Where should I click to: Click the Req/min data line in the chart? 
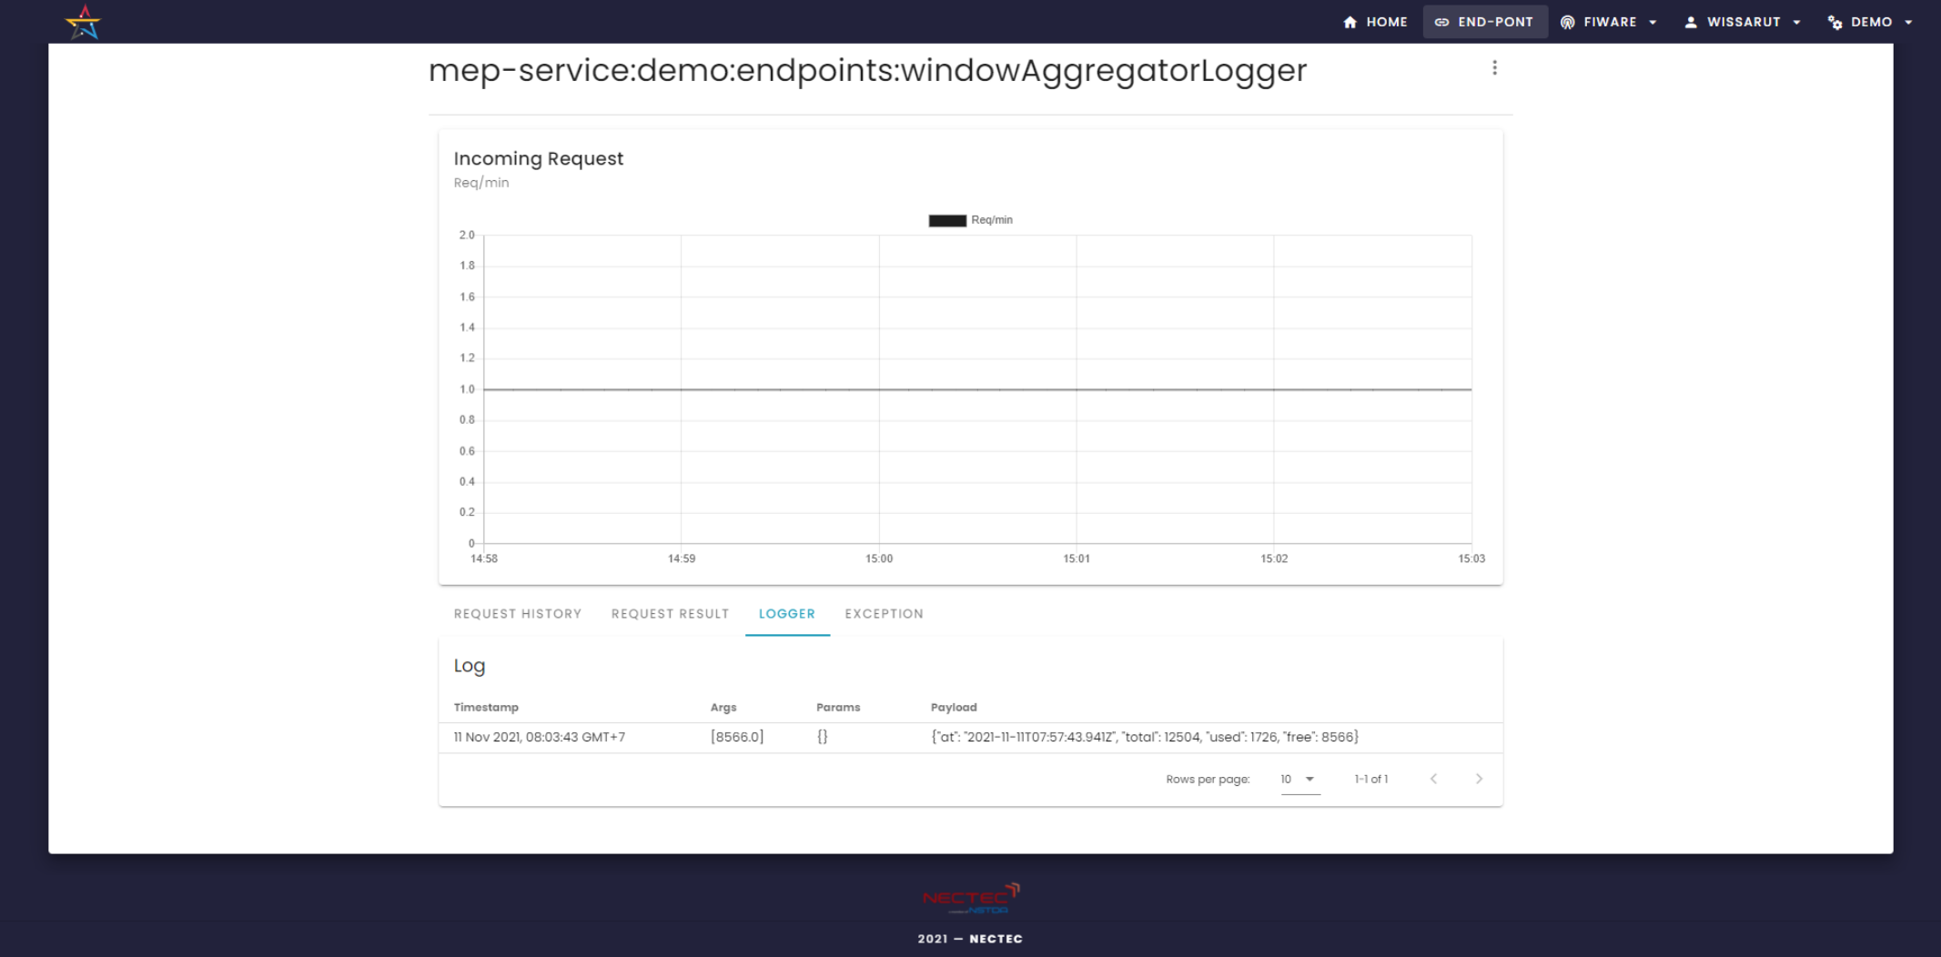point(977,389)
